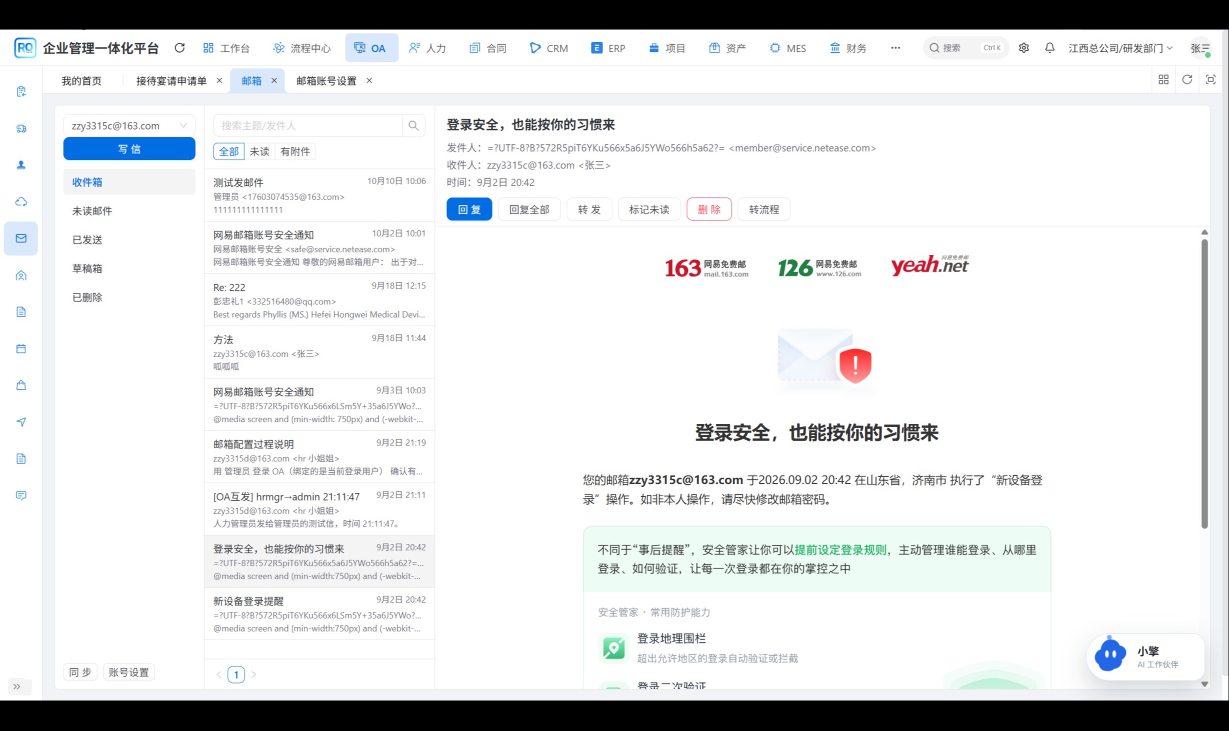The height and width of the screenshot is (731, 1229).
Task: Click the 转流程 button
Action: pos(764,209)
